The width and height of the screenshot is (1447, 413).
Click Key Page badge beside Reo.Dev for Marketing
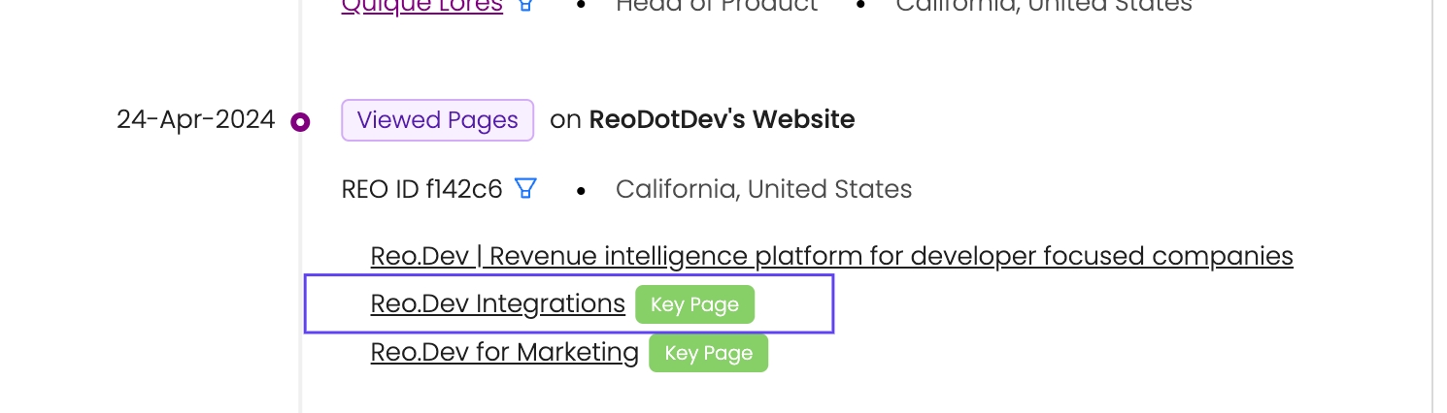[708, 353]
